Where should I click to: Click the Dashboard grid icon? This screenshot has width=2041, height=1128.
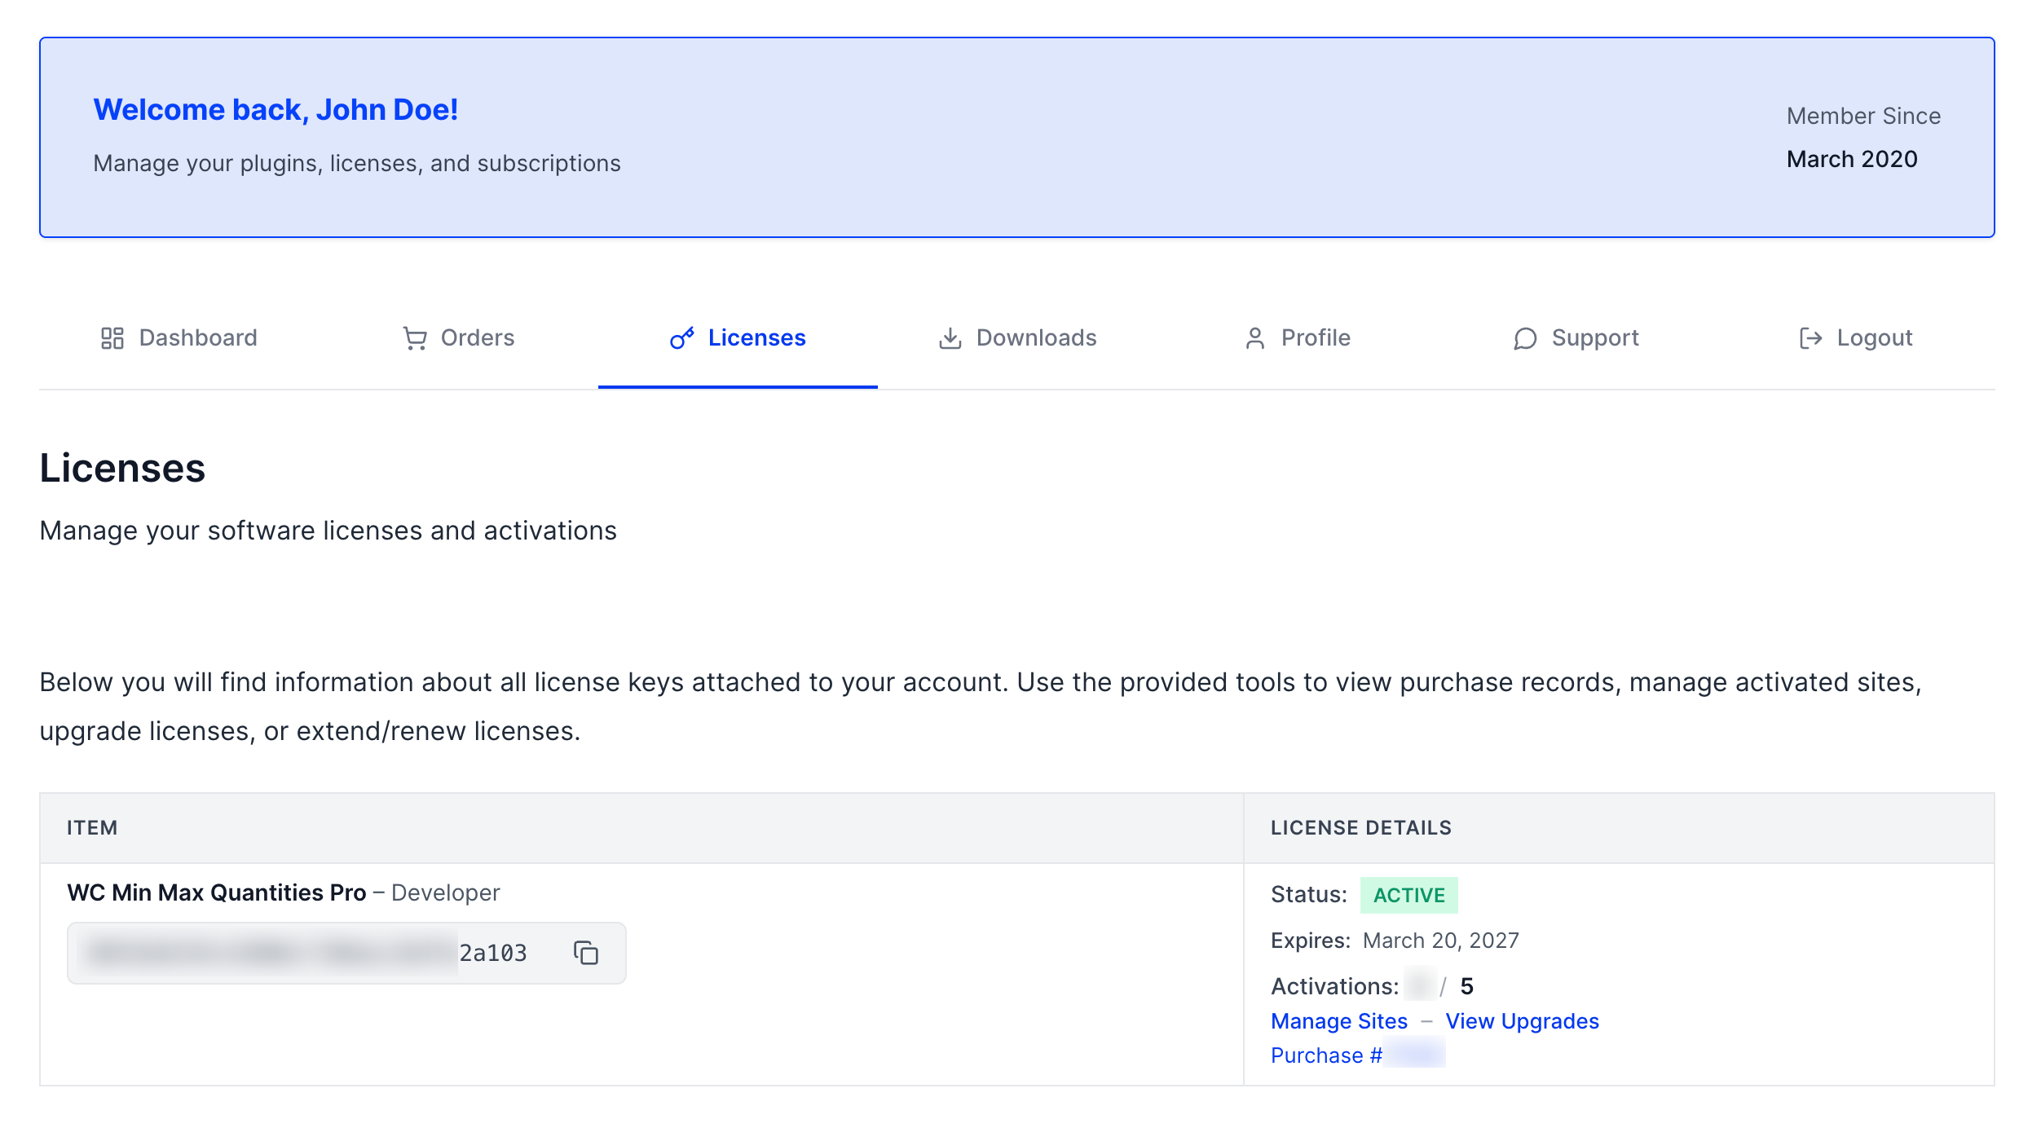tap(112, 338)
